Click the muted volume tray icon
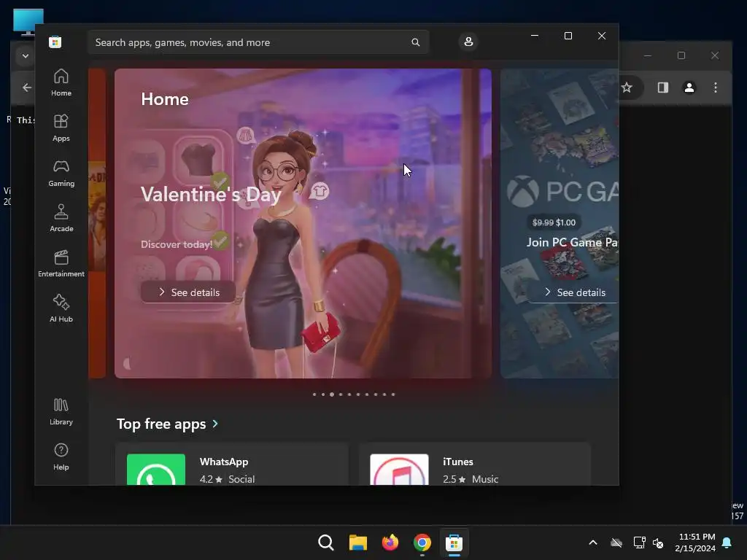Viewport: 747px width, 560px height. point(658,542)
